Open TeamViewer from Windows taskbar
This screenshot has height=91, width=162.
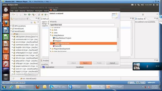(x=76, y=87)
